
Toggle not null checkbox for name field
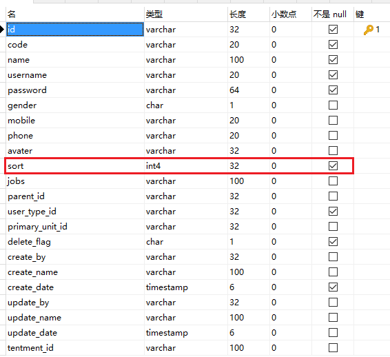[333, 60]
